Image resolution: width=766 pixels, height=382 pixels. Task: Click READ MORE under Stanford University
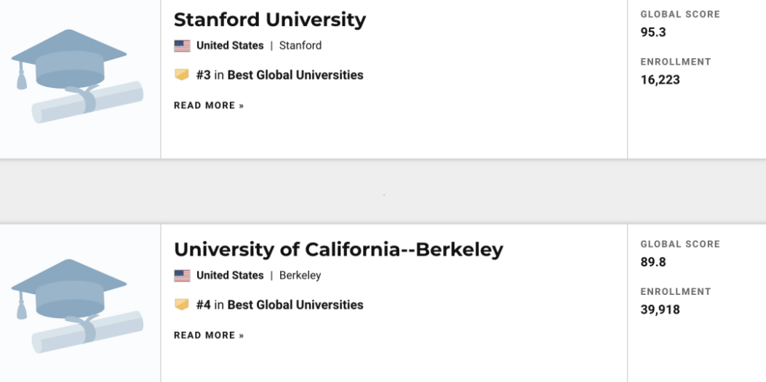coord(209,105)
